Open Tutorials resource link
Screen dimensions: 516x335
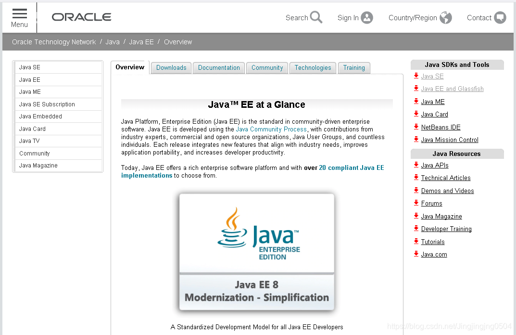click(433, 242)
